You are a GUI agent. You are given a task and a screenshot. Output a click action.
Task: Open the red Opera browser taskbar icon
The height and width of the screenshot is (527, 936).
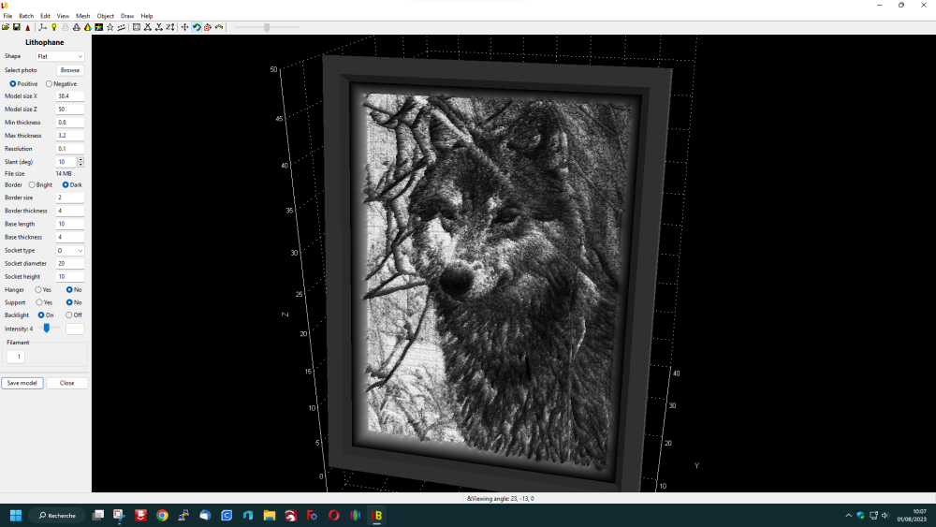click(334, 515)
